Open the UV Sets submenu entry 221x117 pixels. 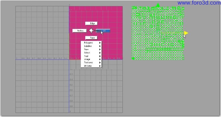click(91, 66)
